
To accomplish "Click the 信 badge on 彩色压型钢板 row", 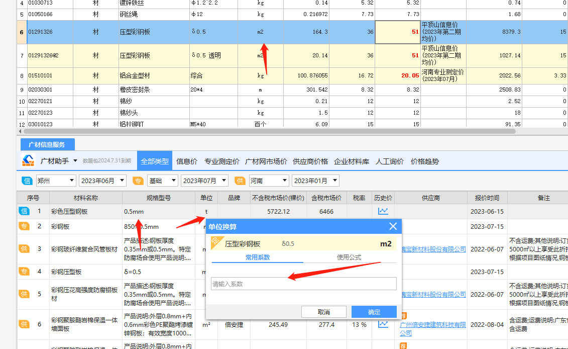I will pyautogui.click(x=24, y=211).
